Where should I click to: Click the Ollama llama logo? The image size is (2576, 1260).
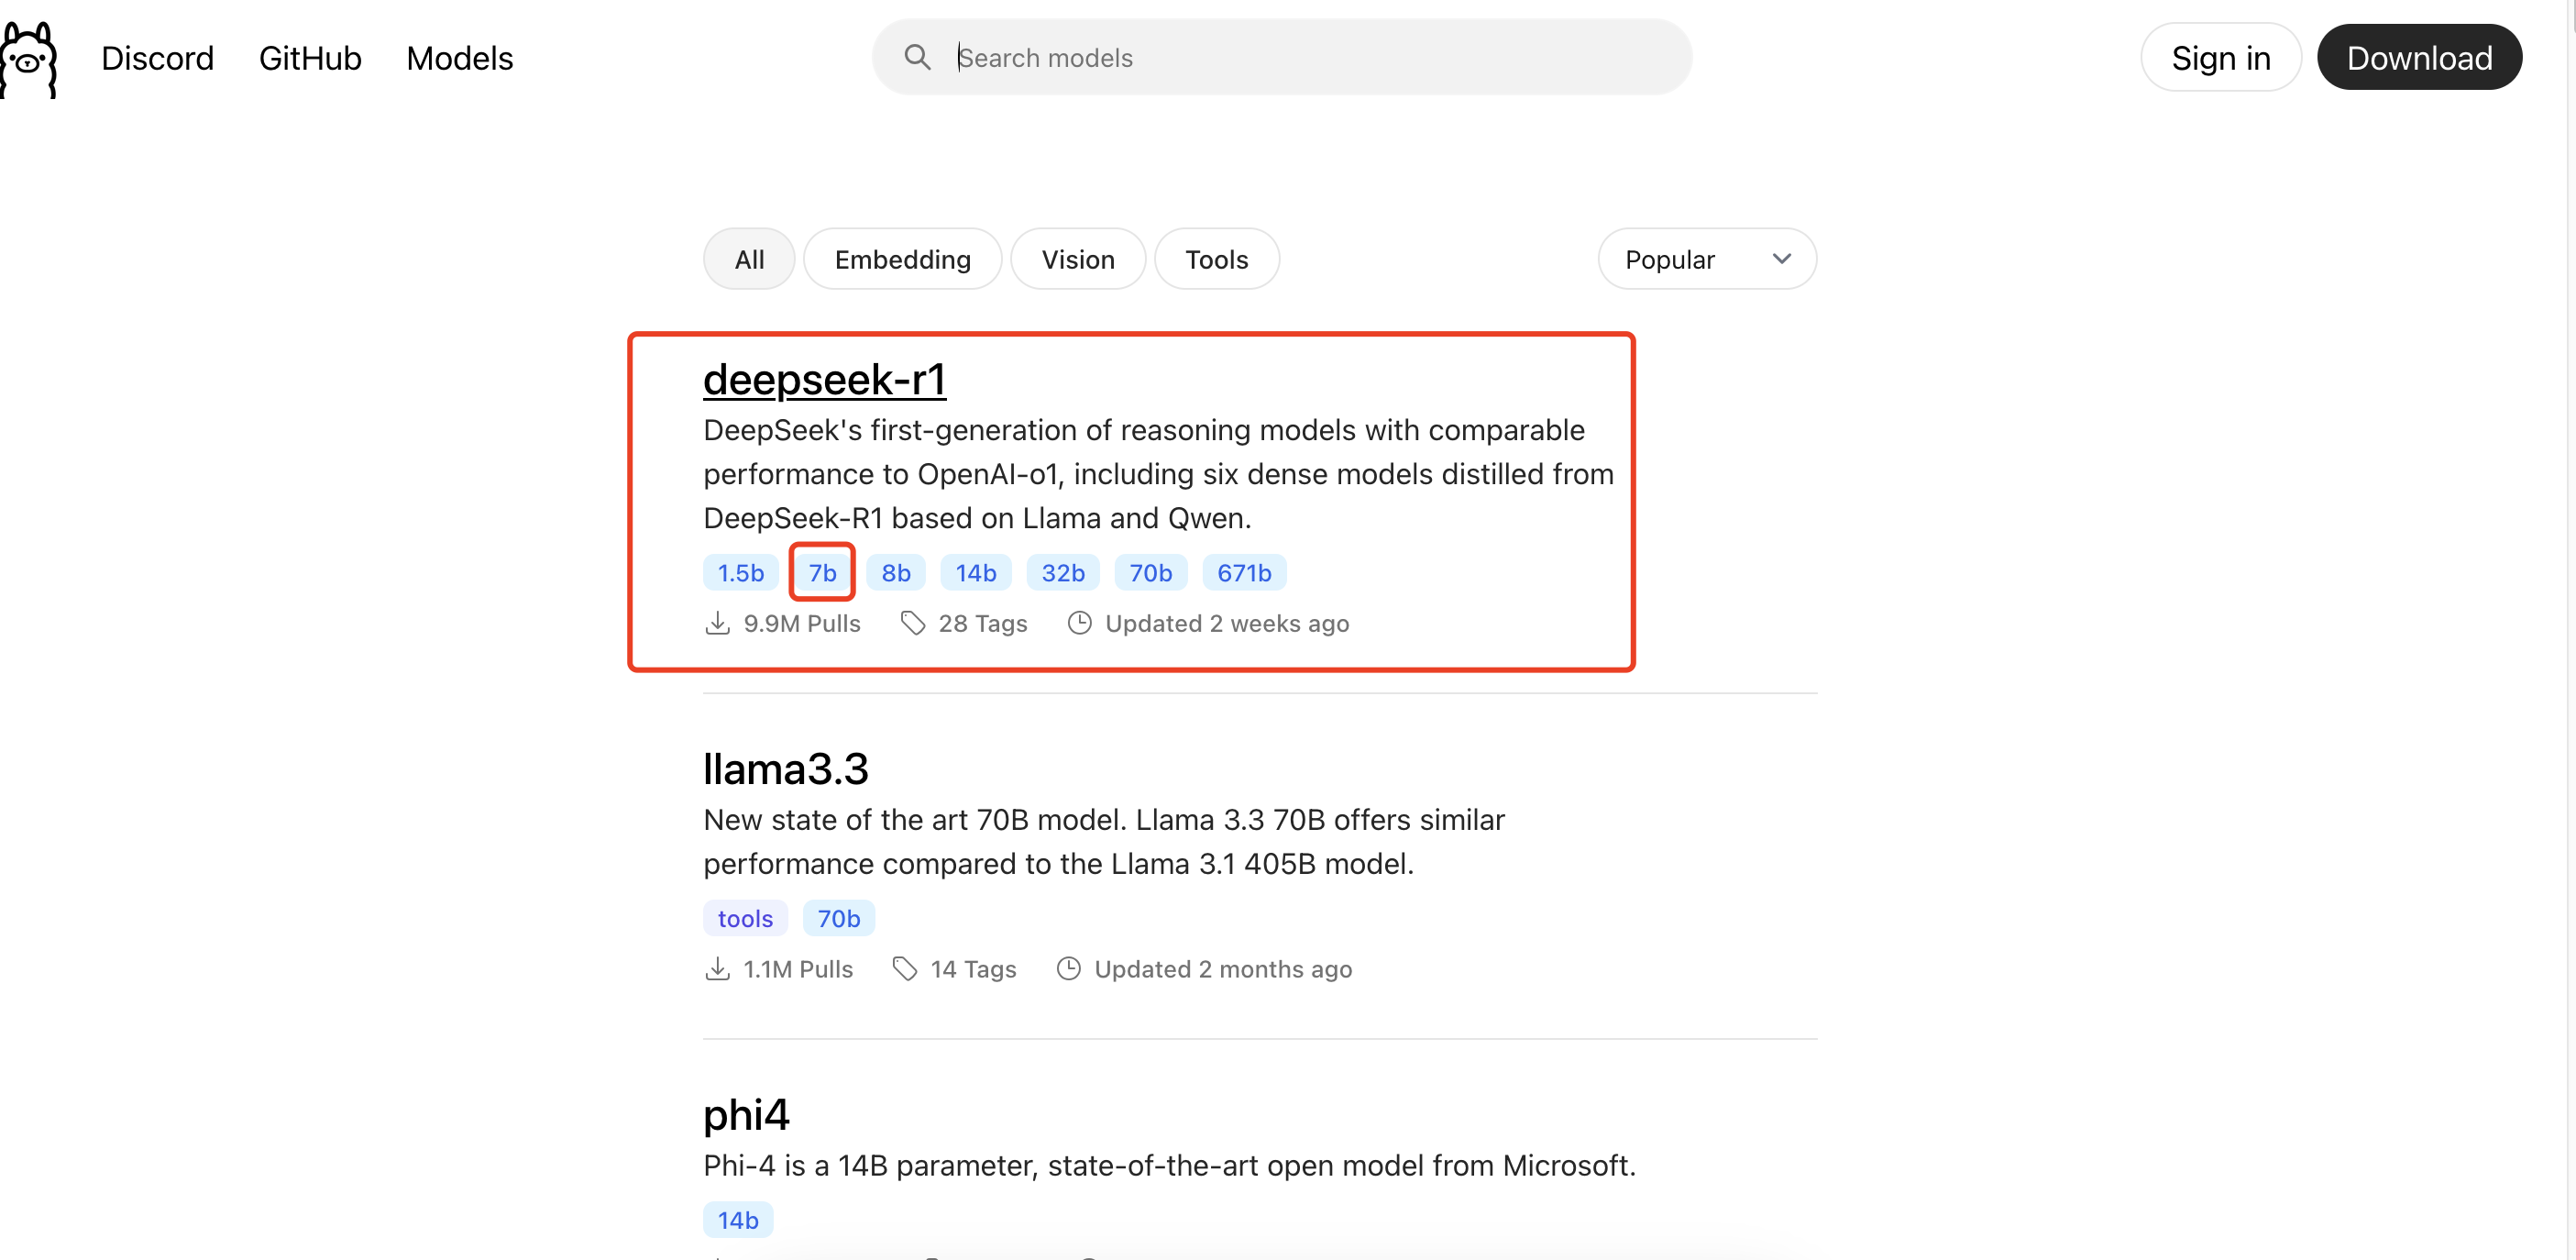(29, 59)
